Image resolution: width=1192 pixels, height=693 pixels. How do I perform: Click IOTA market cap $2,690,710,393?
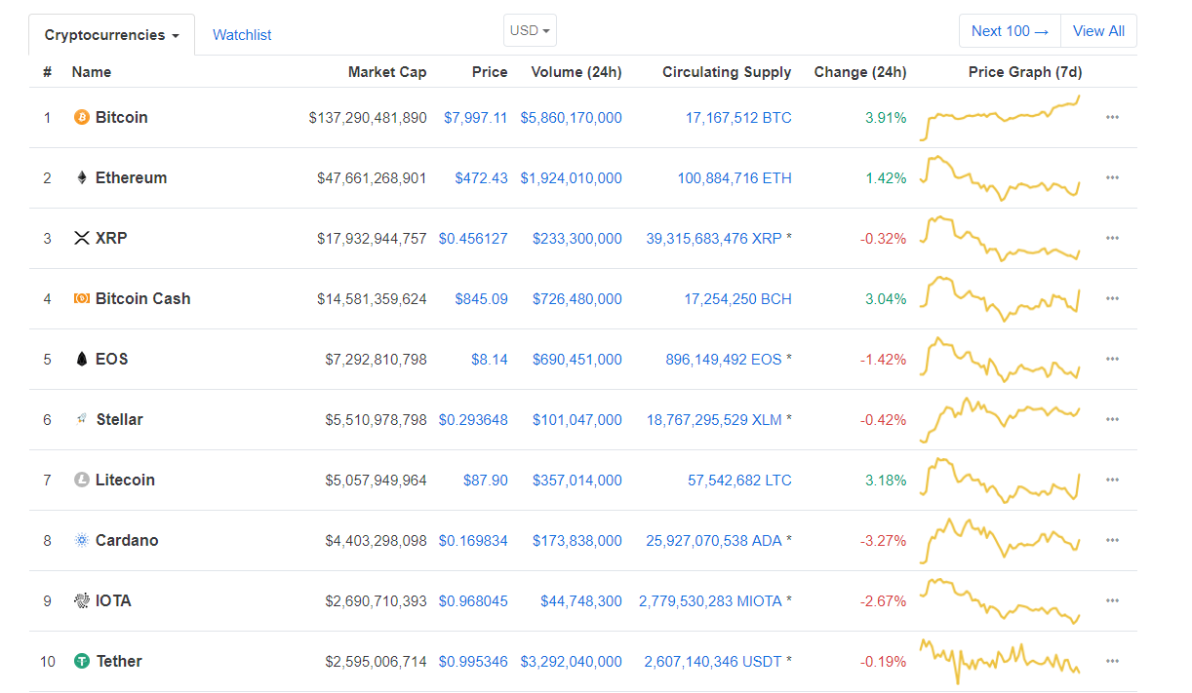(377, 601)
